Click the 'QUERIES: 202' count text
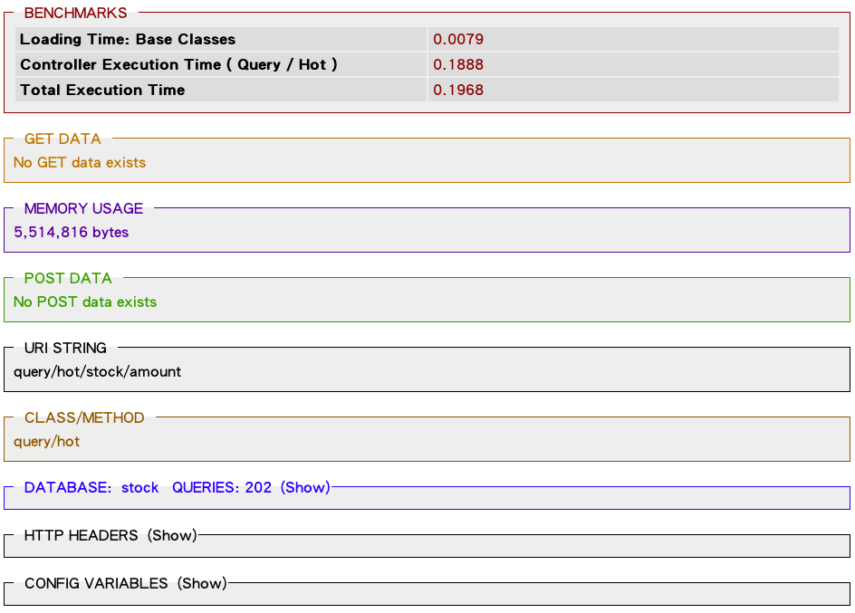855x613 pixels. 221,487
